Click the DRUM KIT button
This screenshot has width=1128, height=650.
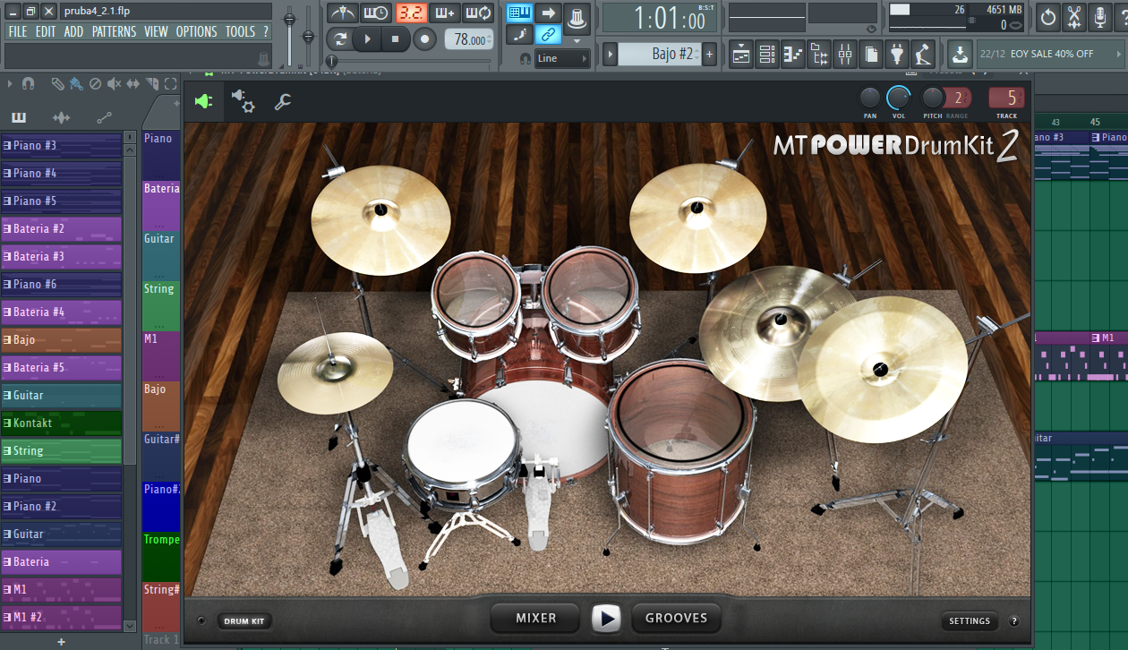pos(244,621)
